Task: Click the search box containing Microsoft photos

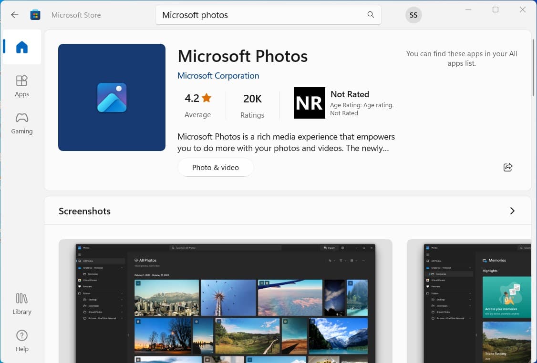Action: [262, 15]
